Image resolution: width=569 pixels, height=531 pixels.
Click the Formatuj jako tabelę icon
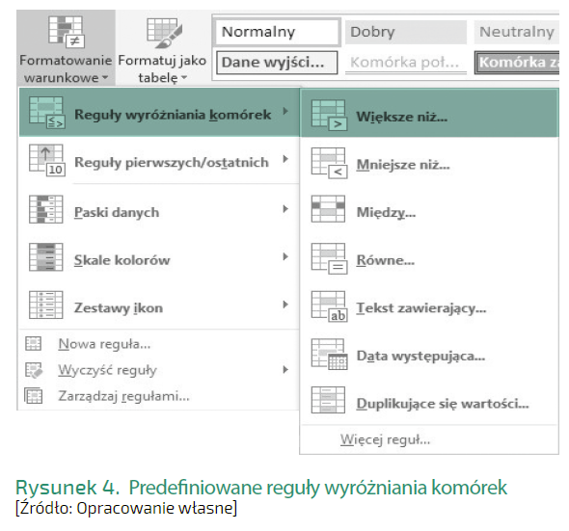pyautogui.click(x=164, y=33)
